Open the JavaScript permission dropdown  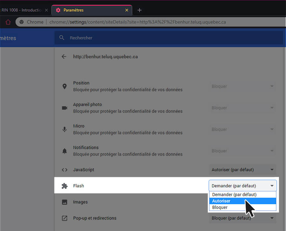(x=242, y=170)
